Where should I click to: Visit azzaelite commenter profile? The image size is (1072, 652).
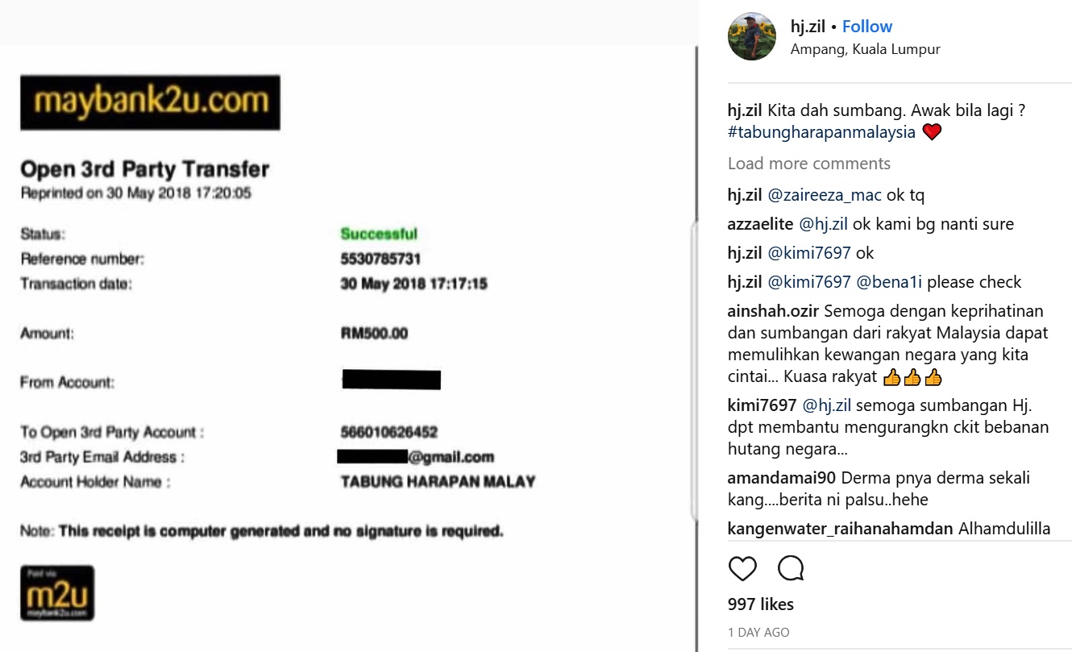[761, 224]
